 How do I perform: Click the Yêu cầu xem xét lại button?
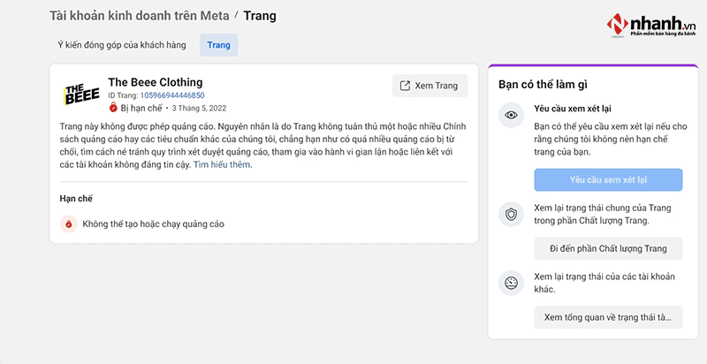coord(608,179)
